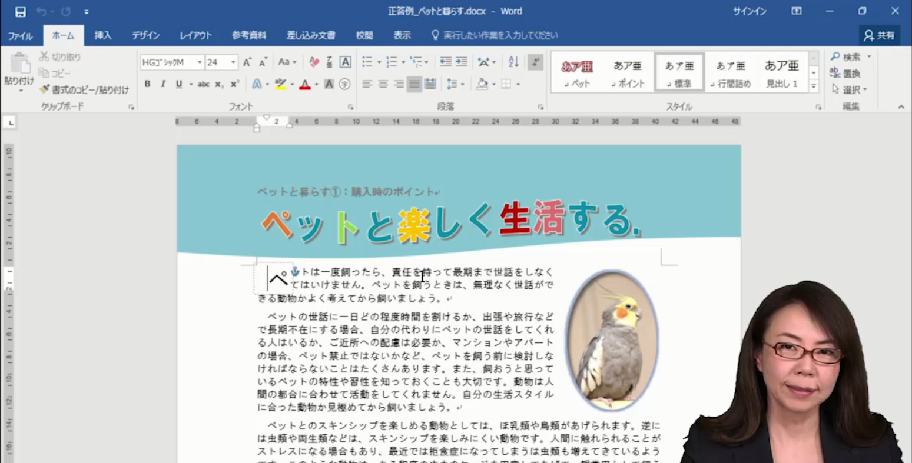
Task: Click the cockatiel picture in the document
Action: pyautogui.click(x=612, y=339)
